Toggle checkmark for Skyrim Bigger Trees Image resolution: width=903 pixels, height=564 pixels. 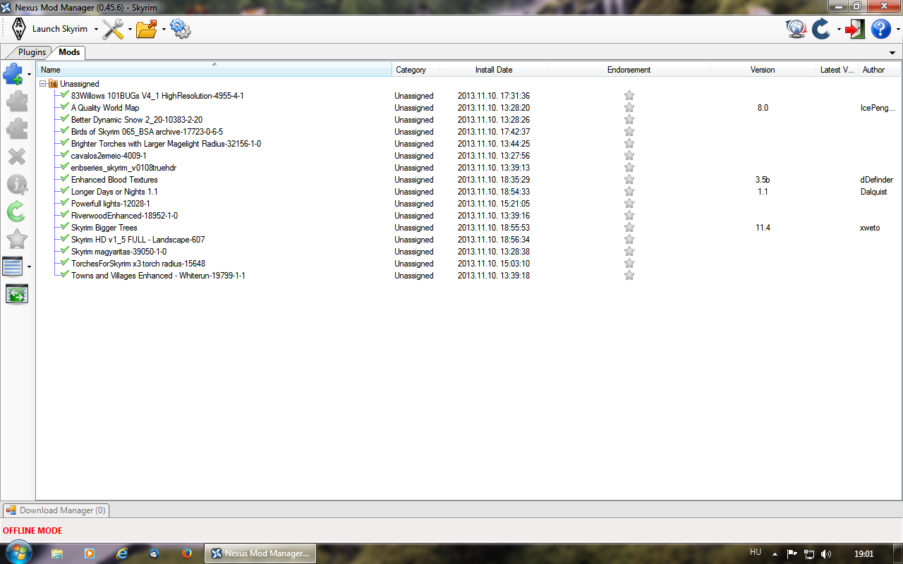point(65,227)
